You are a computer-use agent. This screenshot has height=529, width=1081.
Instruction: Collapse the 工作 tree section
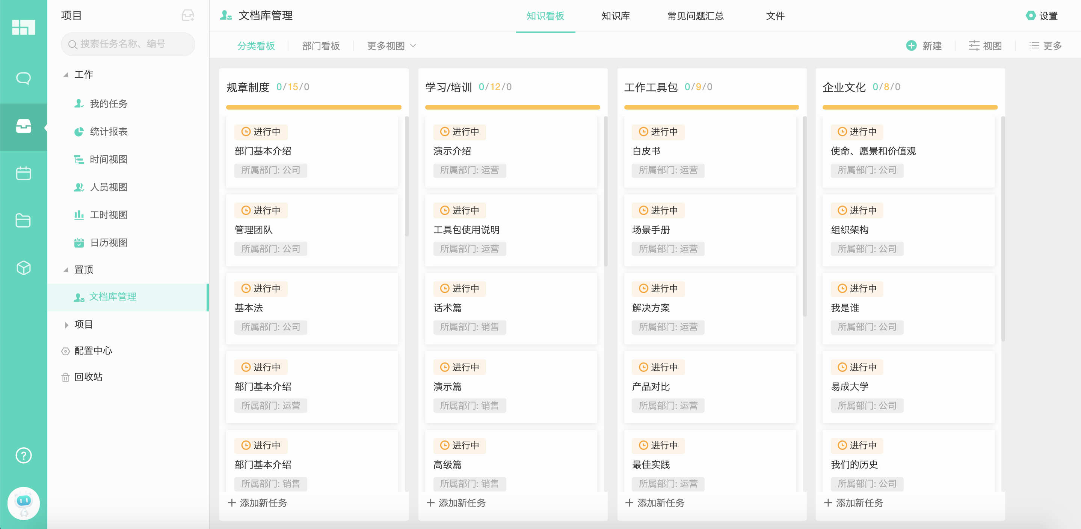66,75
